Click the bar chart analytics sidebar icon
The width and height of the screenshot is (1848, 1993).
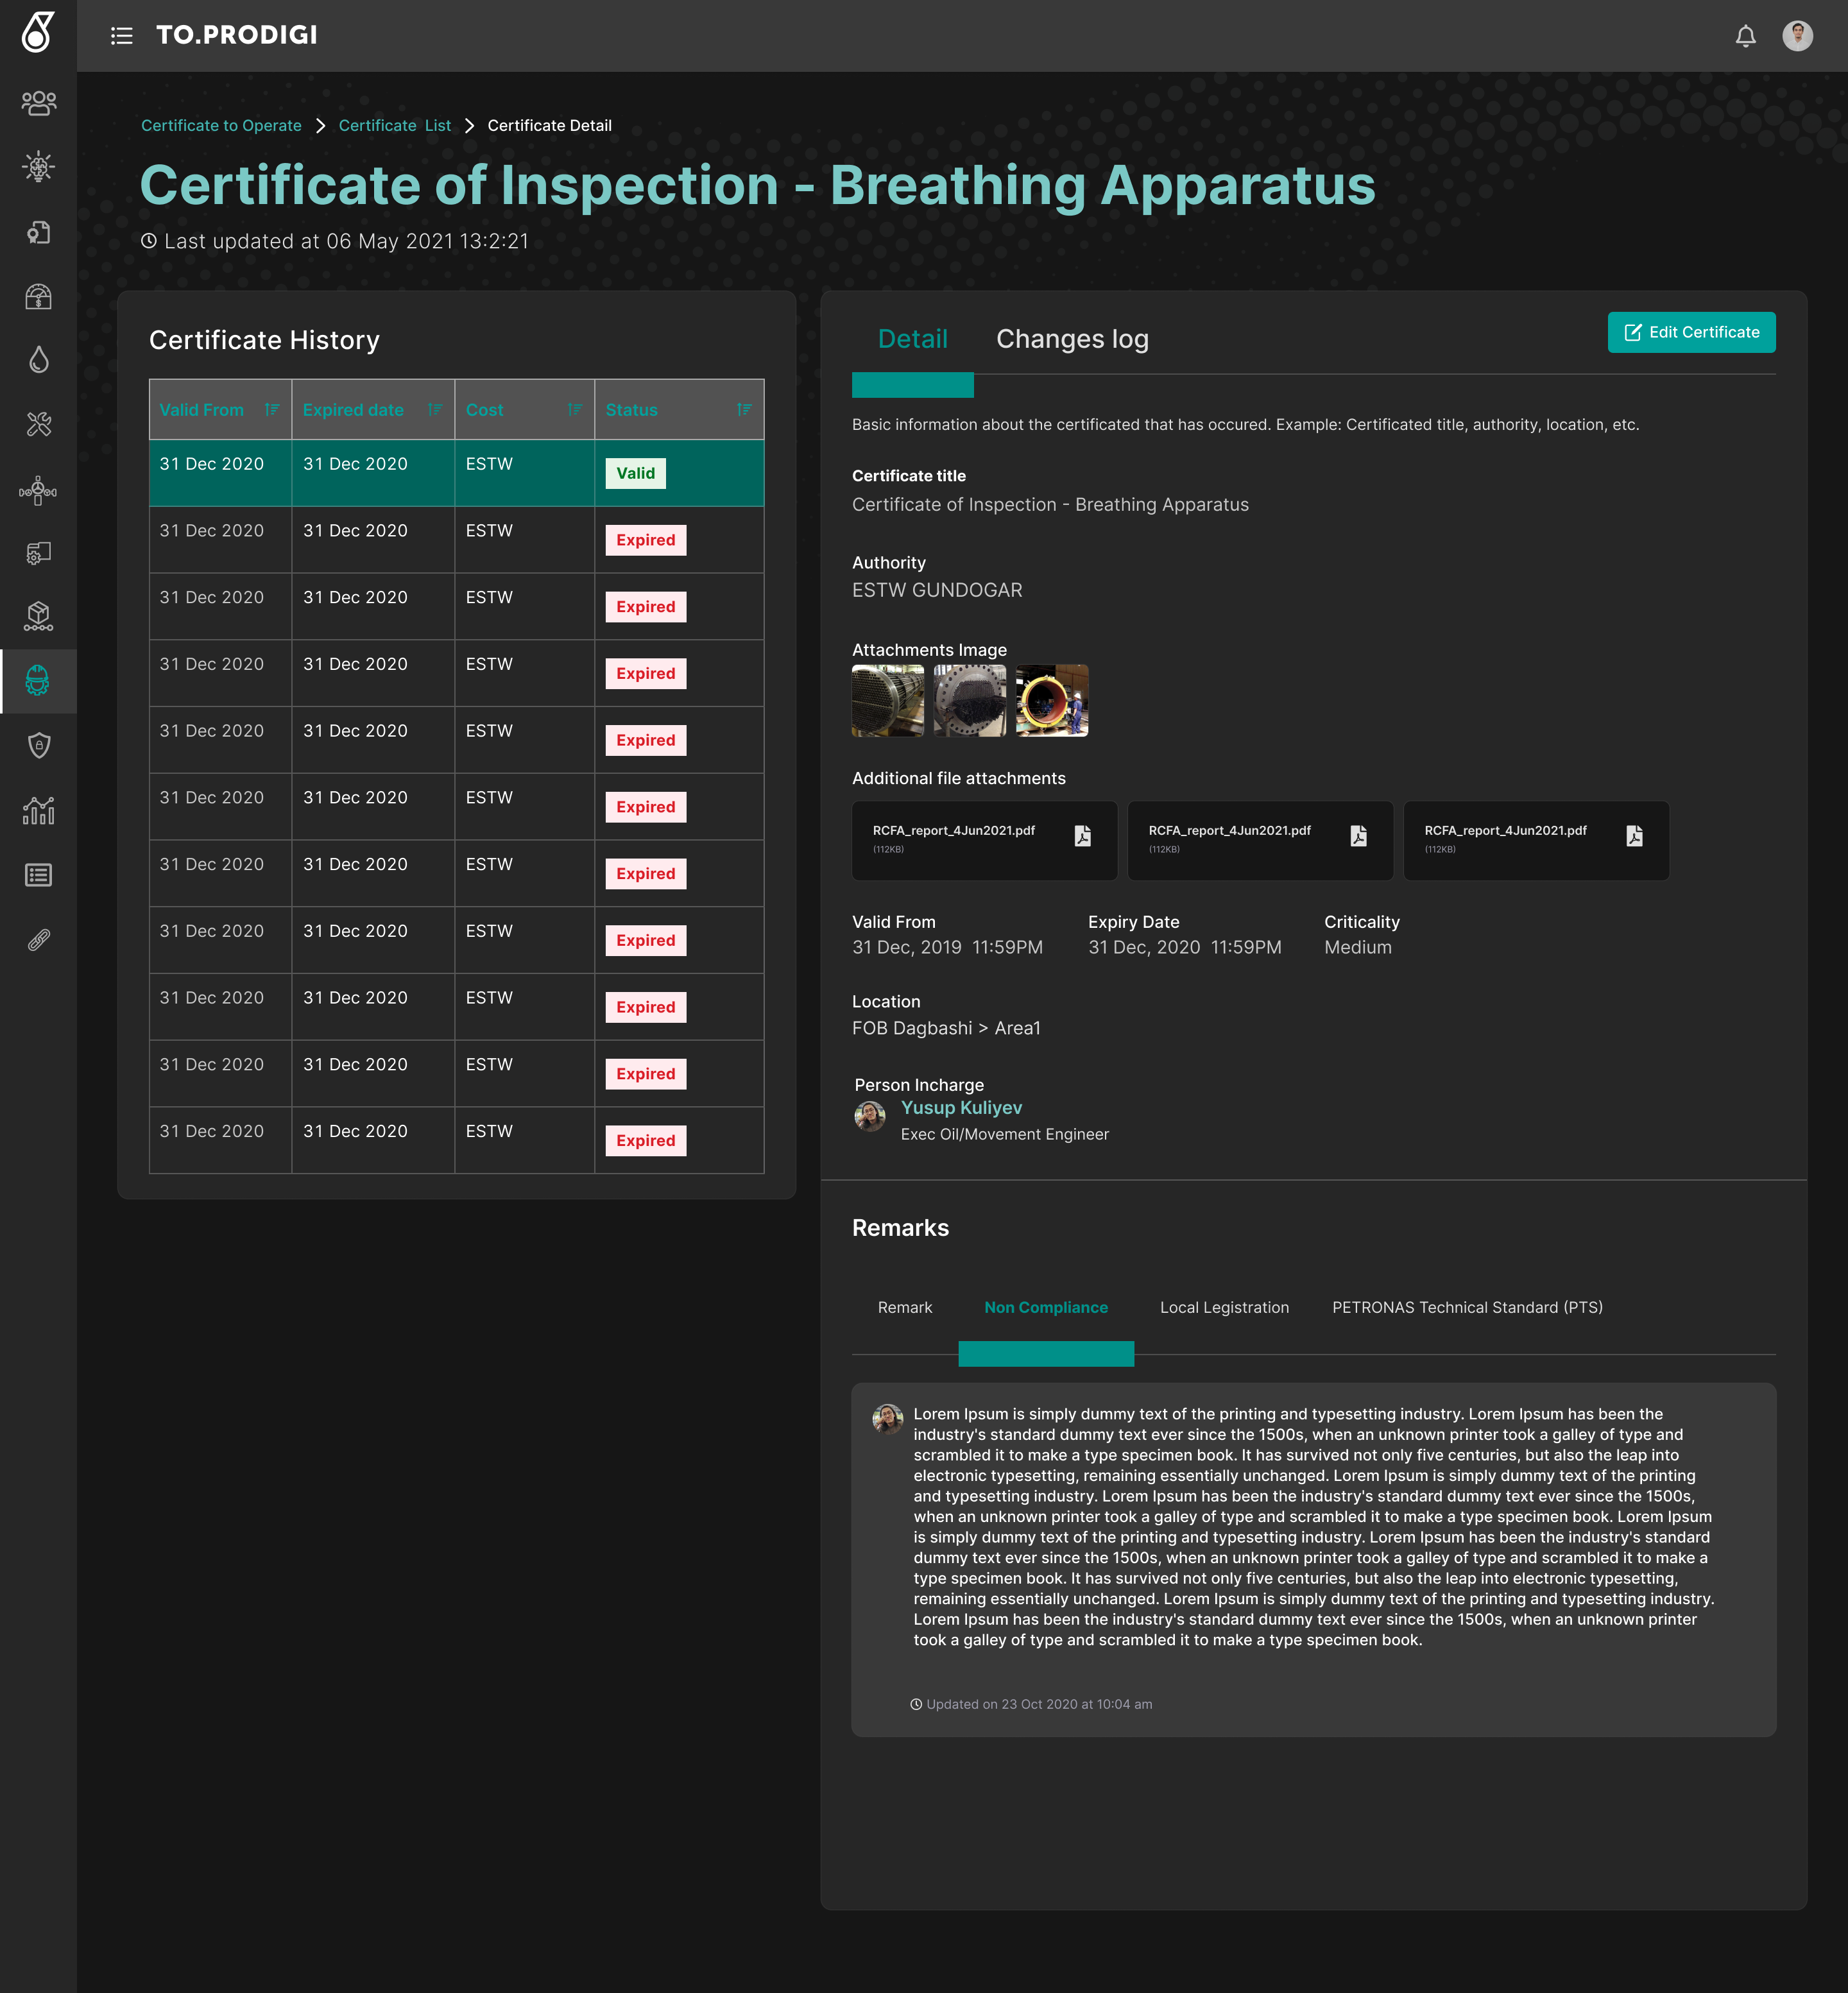click(38, 810)
